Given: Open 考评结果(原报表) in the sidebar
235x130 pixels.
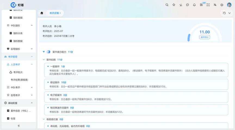Looking at the screenshot, I should coord(19,80).
